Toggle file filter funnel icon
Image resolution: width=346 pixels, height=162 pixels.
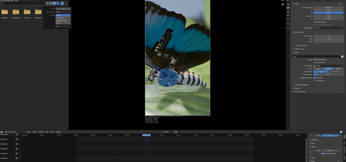click(62, 3)
